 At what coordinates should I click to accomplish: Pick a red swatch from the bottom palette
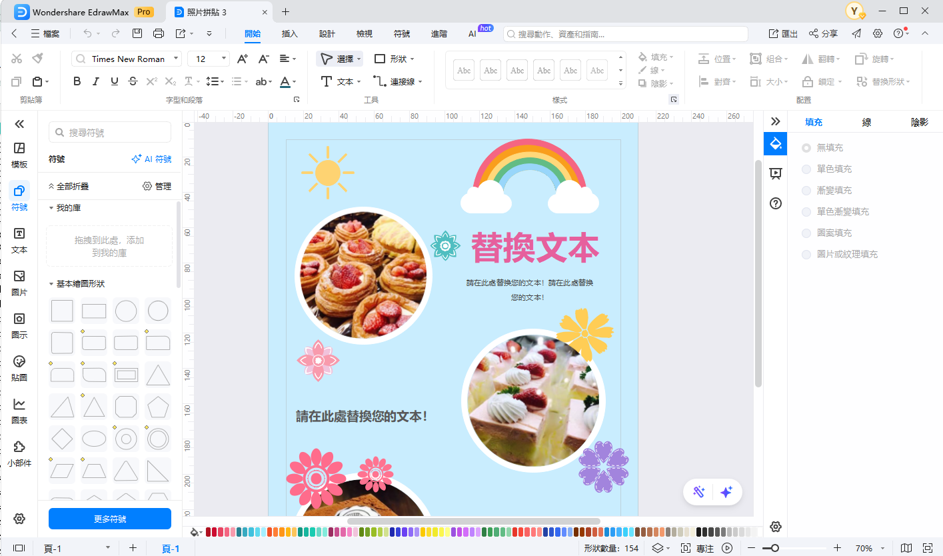pos(208,532)
